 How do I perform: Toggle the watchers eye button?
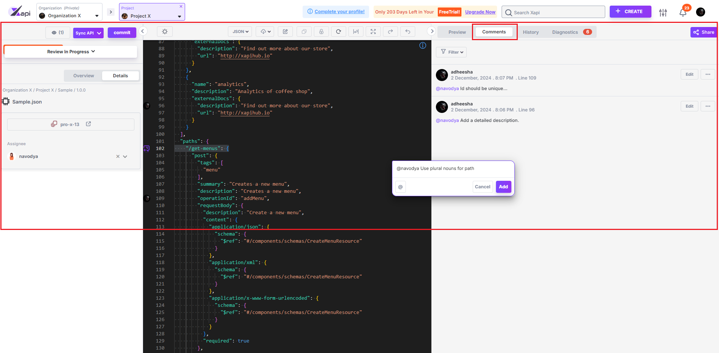(58, 33)
